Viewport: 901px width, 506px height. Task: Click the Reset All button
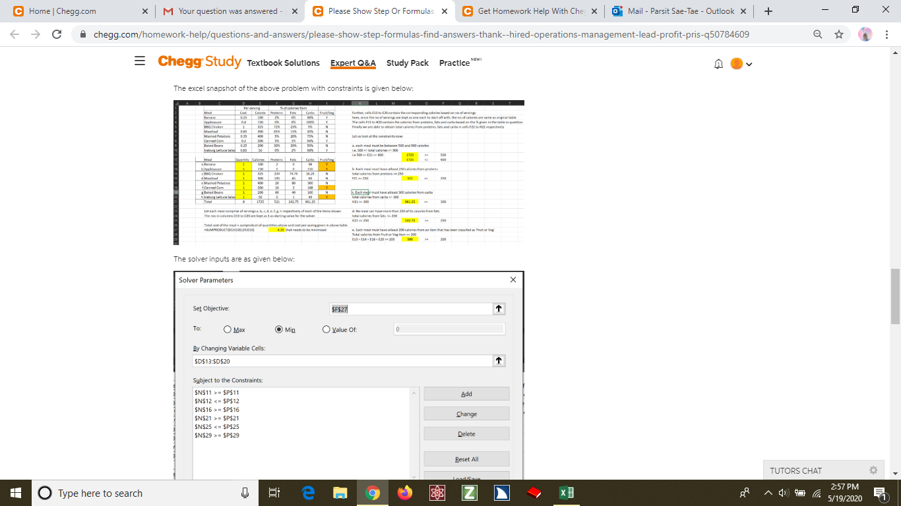[466, 459]
